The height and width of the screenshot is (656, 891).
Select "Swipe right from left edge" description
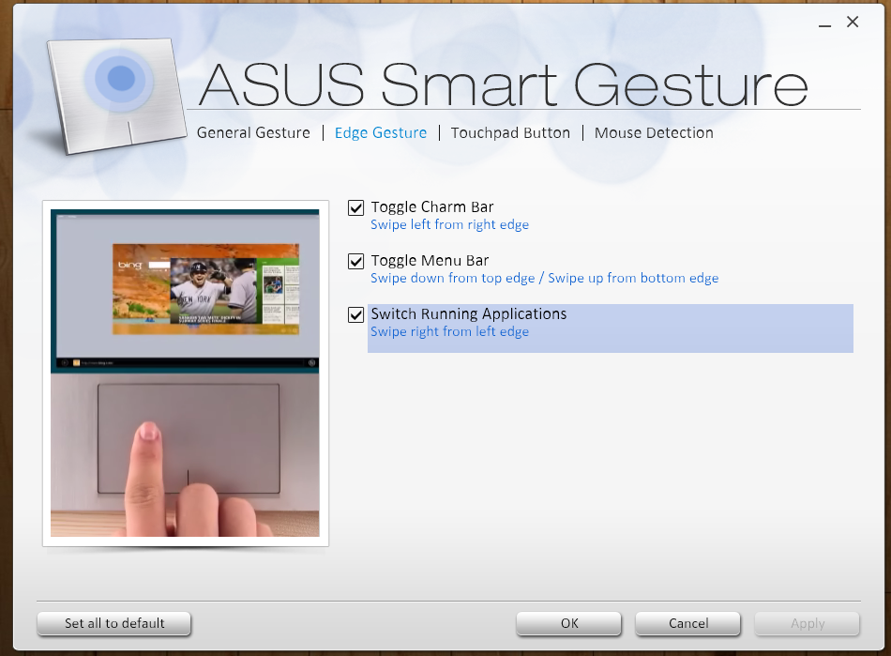pos(449,332)
